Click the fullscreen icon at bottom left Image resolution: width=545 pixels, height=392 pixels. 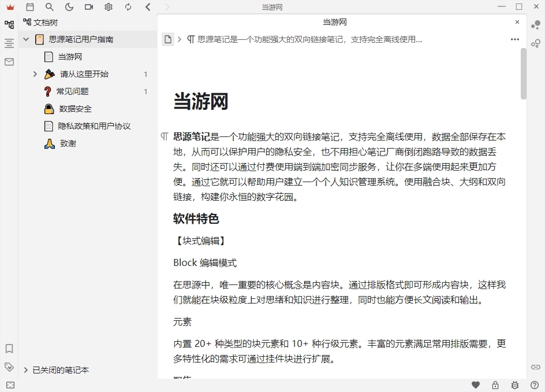[10, 385]
